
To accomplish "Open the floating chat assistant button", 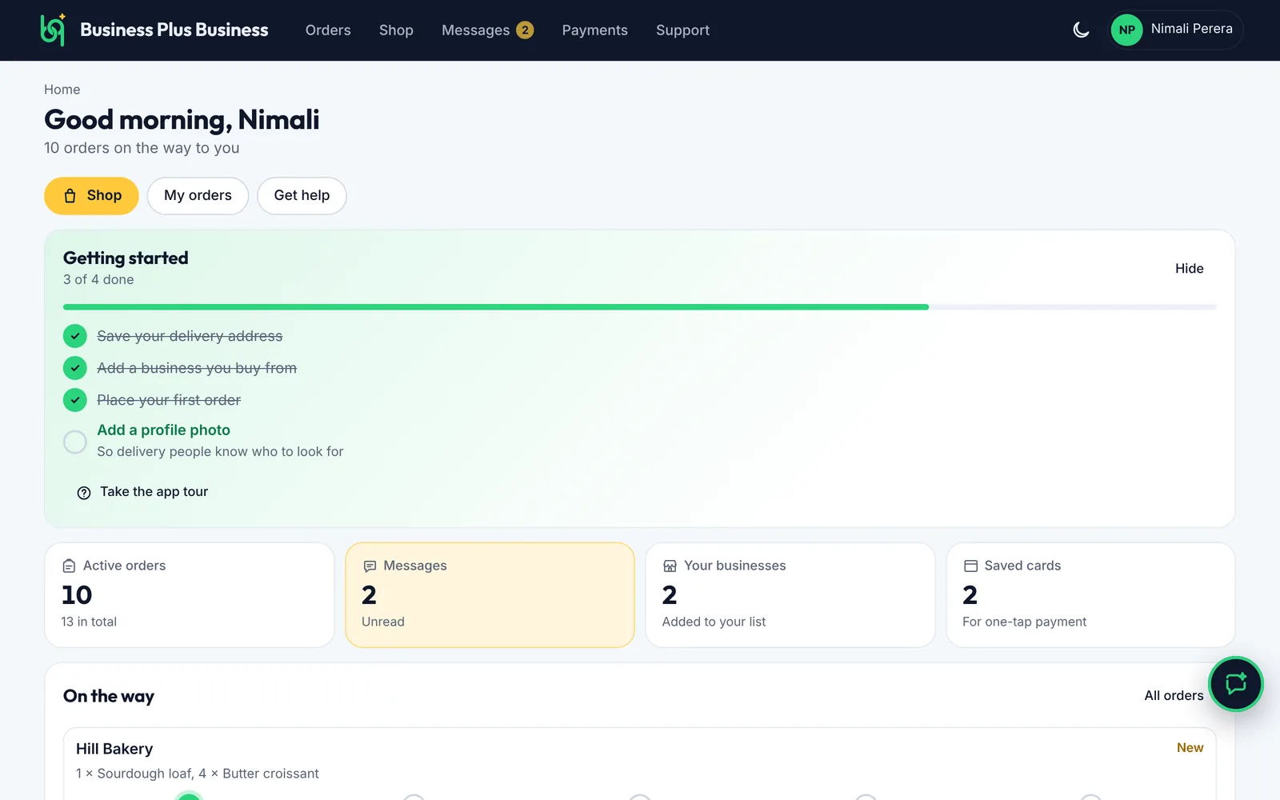I will point(1235,683).
